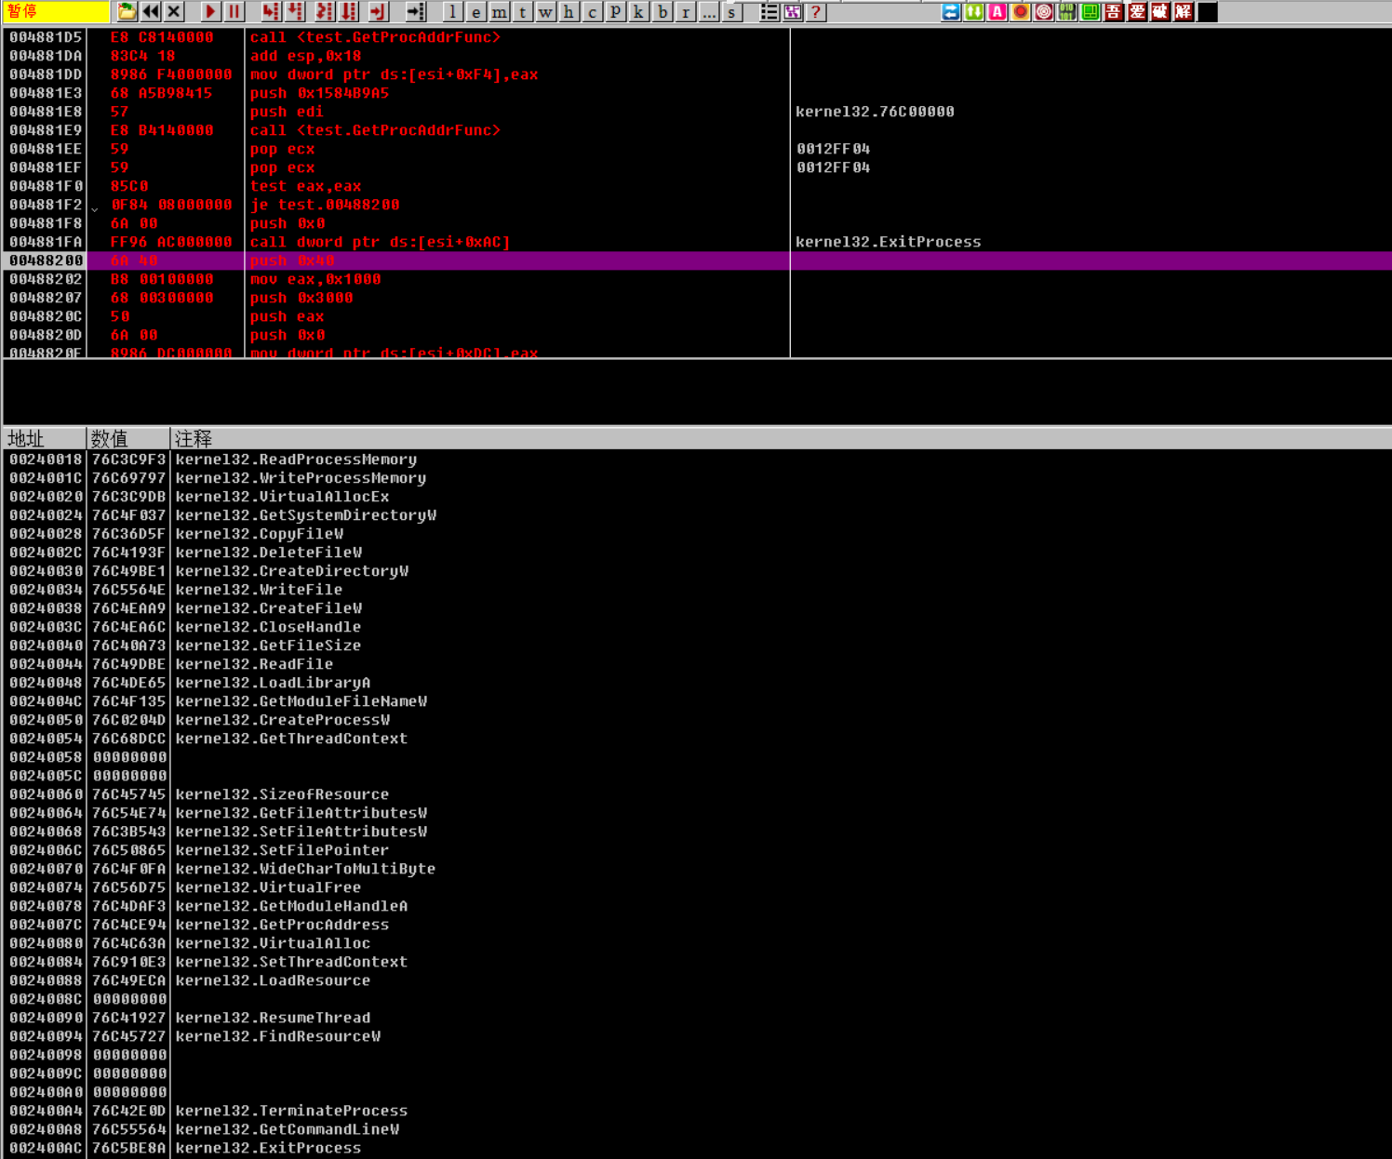Select kernel32.VirtualAllocEx row
Screen dimensions: 1392x1159
697,497
